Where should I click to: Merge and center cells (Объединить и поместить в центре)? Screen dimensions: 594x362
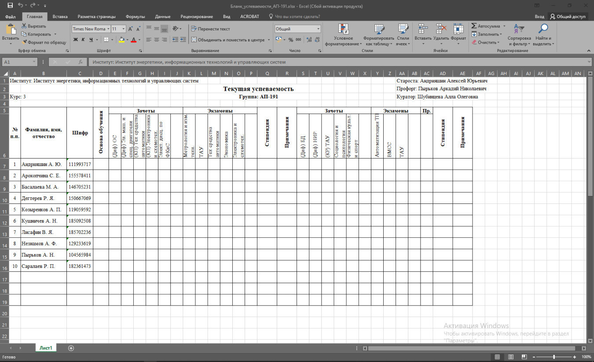click(228, 40)
